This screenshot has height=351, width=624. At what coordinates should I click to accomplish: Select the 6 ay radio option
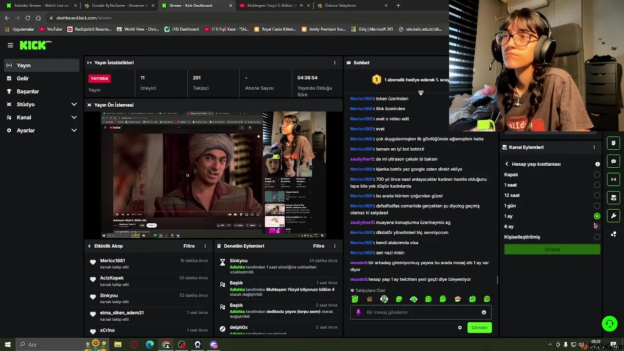point(597,227)
